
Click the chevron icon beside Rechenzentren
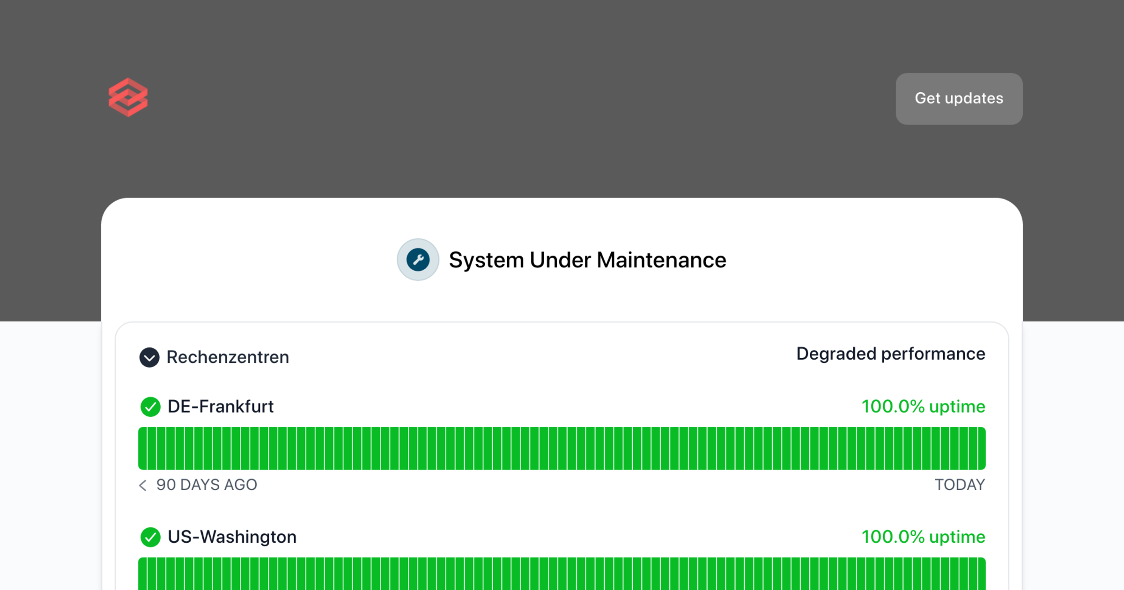(149, 358)
